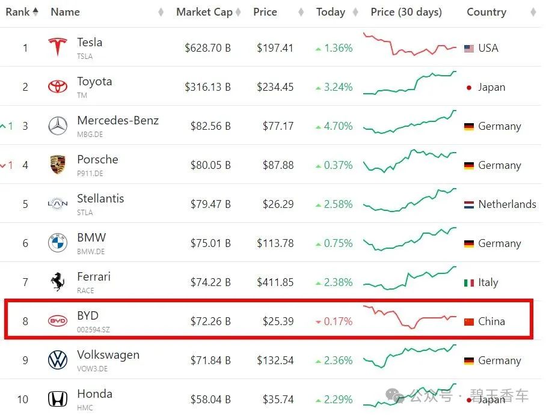Click Tesla's 30-day price sparkline chart

[x=409, y=45]
